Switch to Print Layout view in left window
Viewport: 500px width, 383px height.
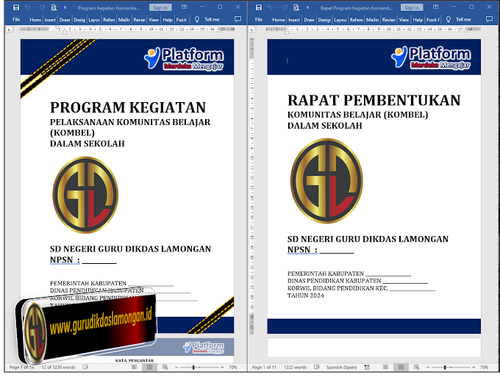[x=149, y=367]
